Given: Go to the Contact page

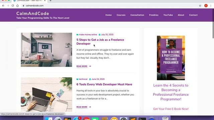Looking at the screenshot, I should [193, 15].
